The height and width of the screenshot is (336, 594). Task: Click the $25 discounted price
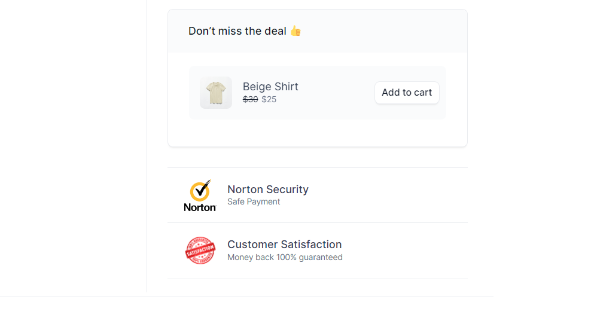[269, 99]
